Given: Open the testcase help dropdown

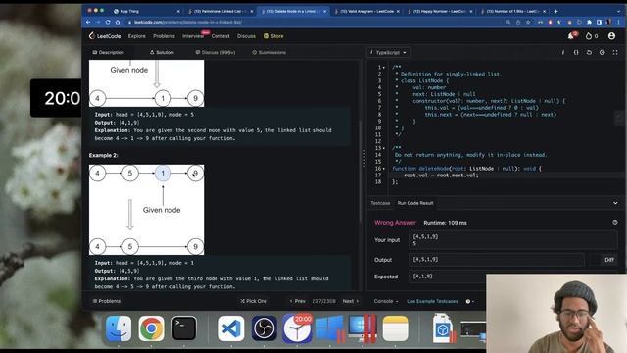Looking at the screenshot, I should (470, 301).
